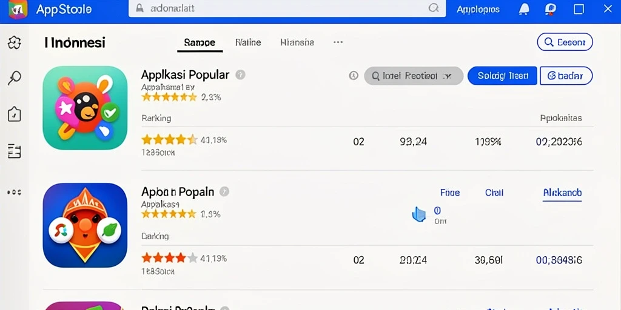Click the info icon beside Applkasi Popular
The width and height of the screenshot is (621, 310).
coord(240,74)
